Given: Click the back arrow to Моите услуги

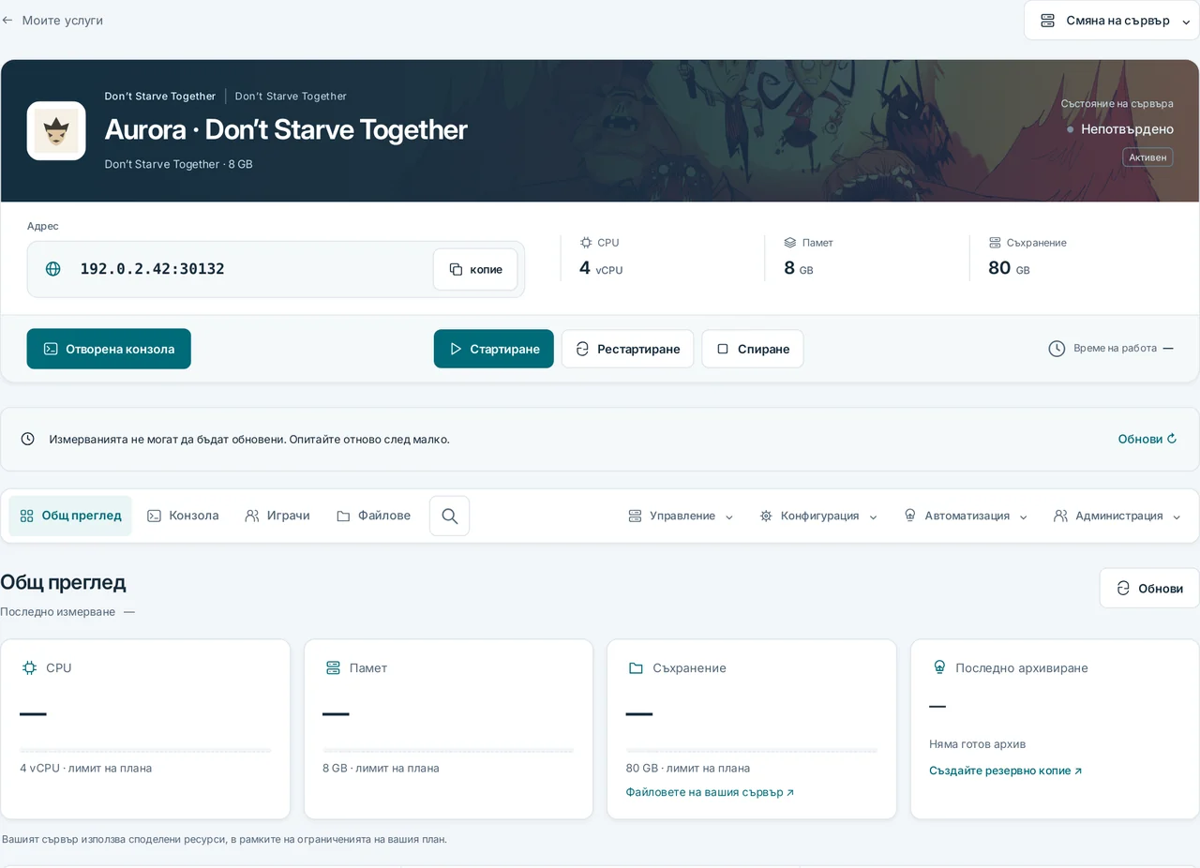Looking at the screenshot, I should click(7, 20).
